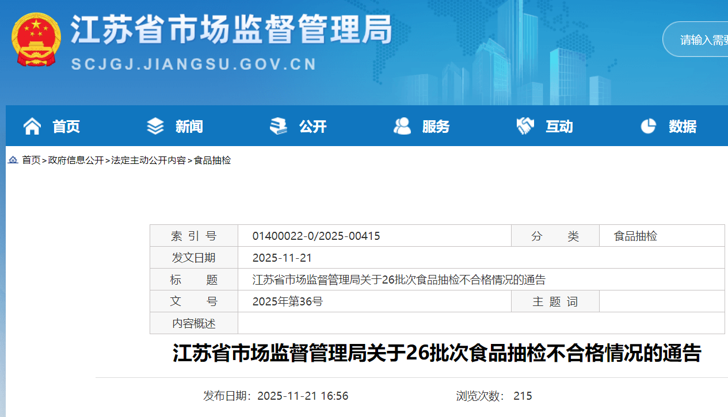Screen dimensions: 728x417
Task: Navigate to 法定主动公开内容 breadcrumb
Action: point(148,160)
